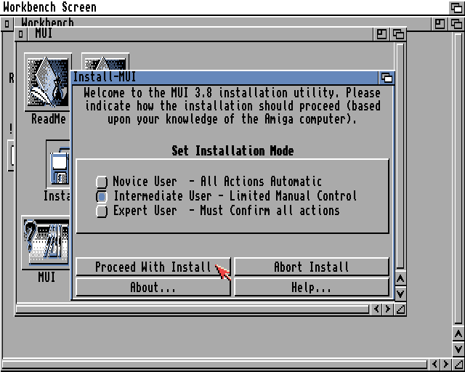Click Workbench window scroll left arrow

(434, 364)
